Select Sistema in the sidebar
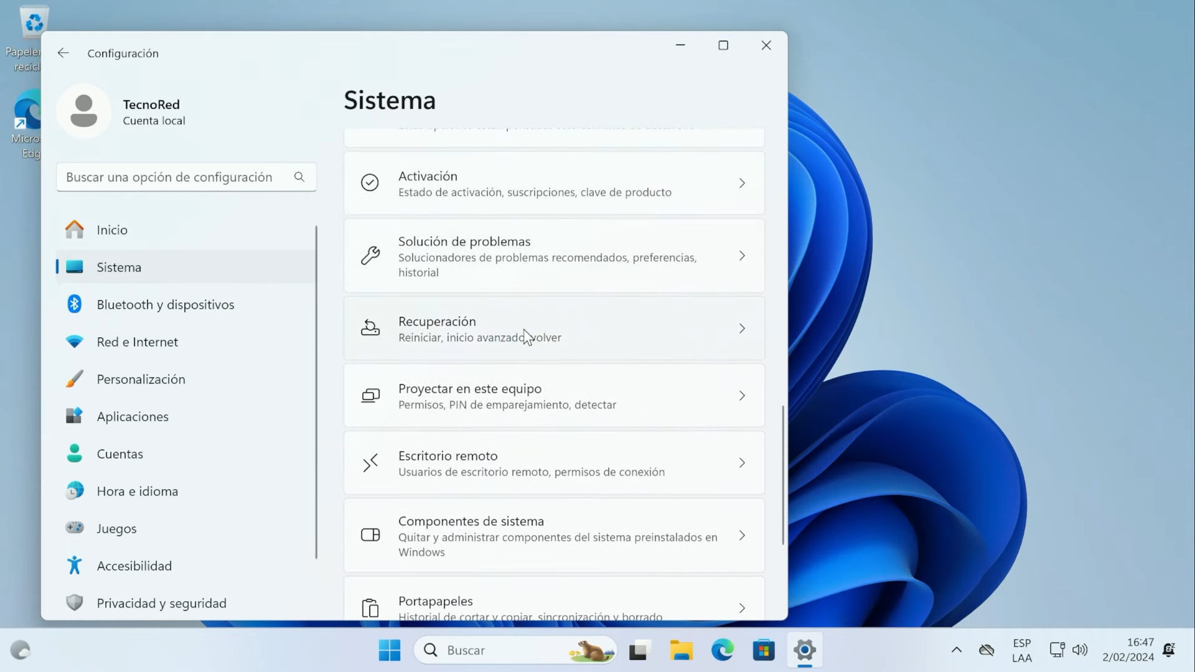The image size is (1195, 672). click(x=119, y=267)
